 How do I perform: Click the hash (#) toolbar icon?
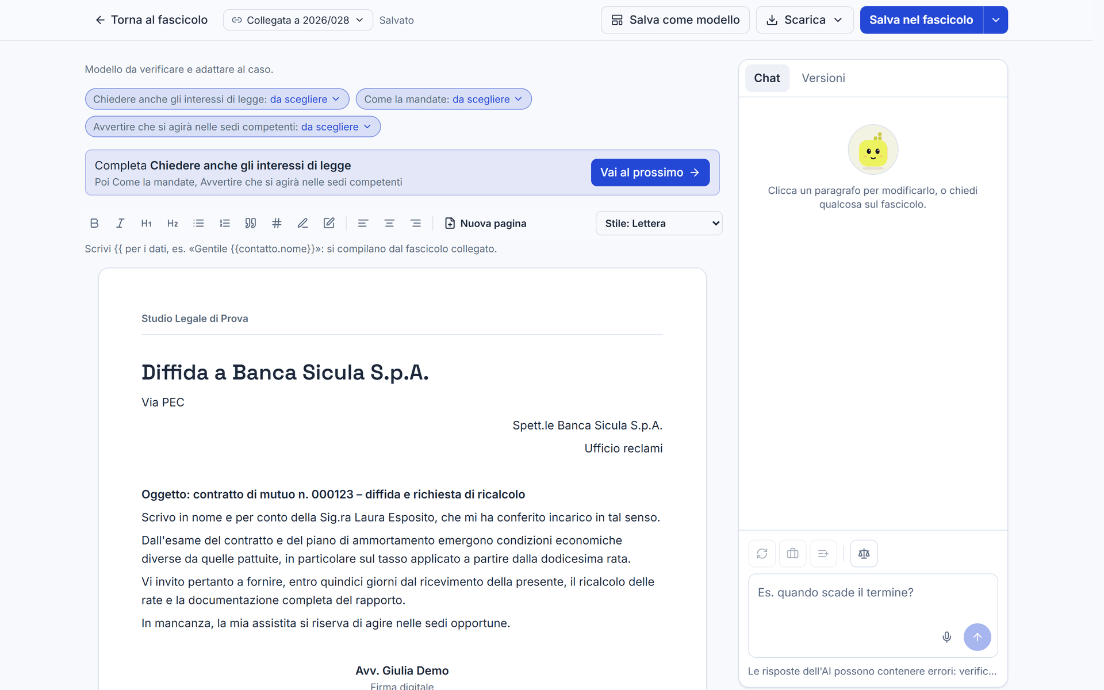pos(277,223)
